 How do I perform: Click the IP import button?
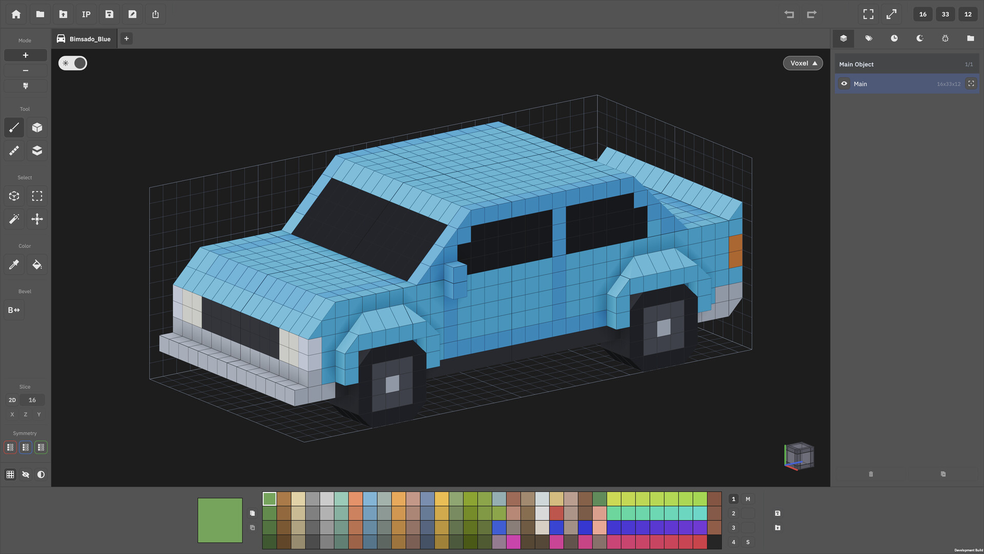coord(86,14)
